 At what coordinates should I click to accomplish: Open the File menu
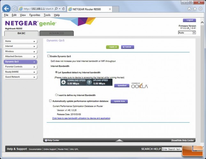click(x=6, y=15)
